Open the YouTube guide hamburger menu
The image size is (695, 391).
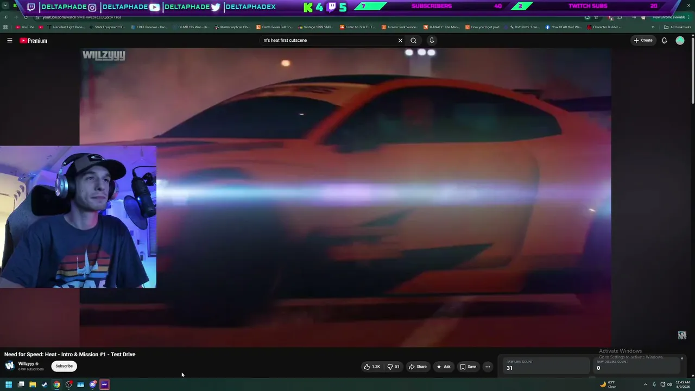click(9, 40)
